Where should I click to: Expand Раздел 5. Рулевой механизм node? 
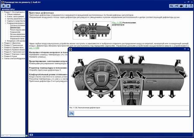coord(3,50)
